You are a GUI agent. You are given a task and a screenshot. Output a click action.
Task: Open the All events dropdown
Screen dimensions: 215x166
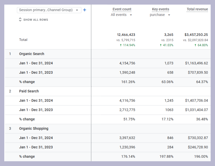[122, 15]
